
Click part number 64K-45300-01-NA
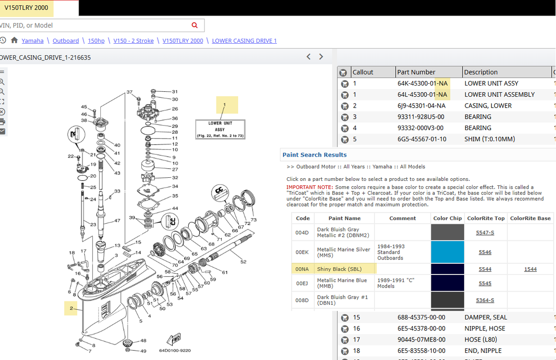[422, 84]
